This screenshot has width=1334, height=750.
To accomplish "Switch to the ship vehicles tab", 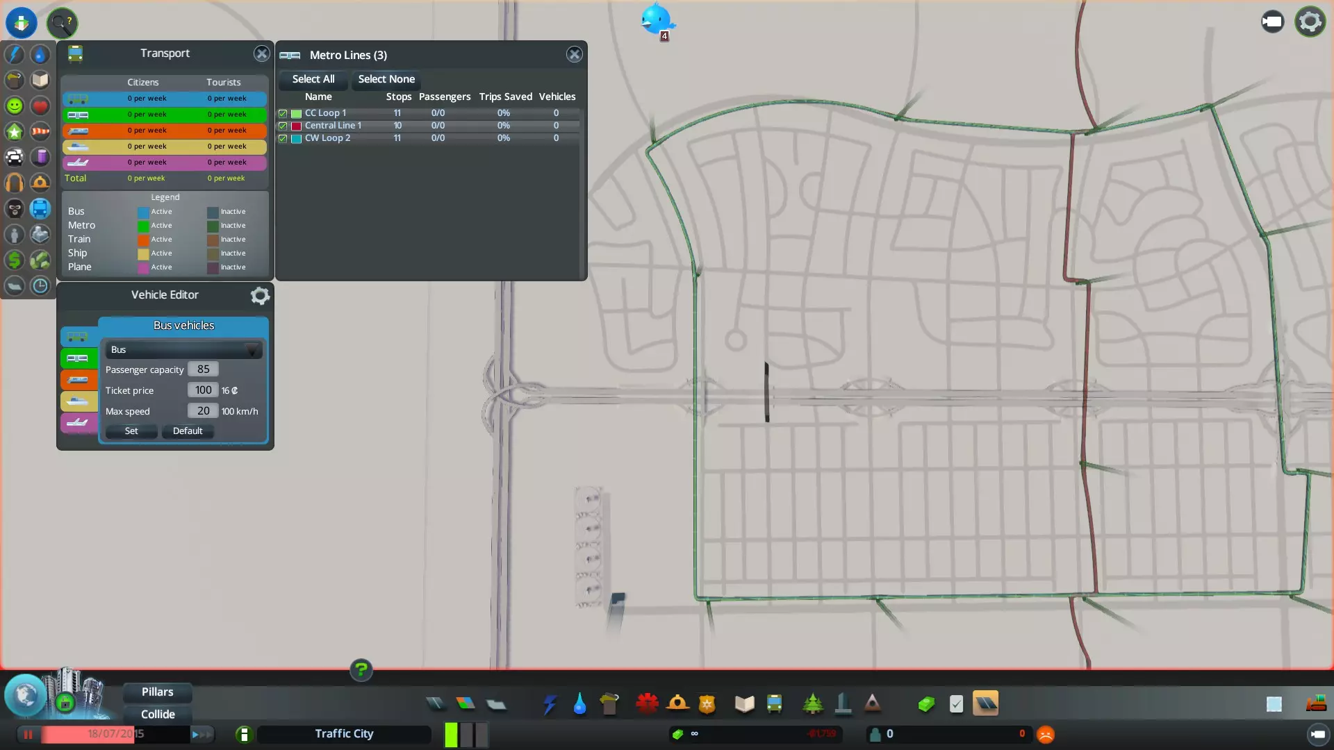I will [x=78, y=401].
